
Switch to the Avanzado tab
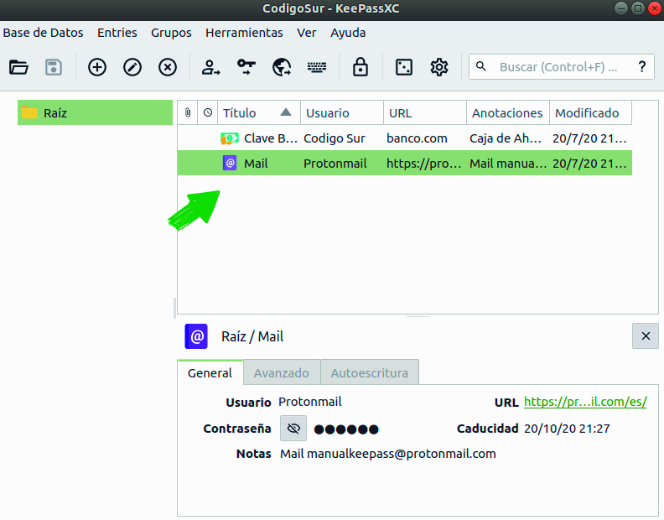tap(282, 373)
